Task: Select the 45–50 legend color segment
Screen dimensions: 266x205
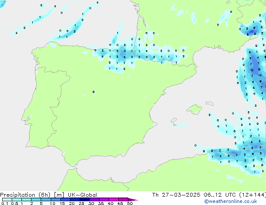Action: coord(123,200)
